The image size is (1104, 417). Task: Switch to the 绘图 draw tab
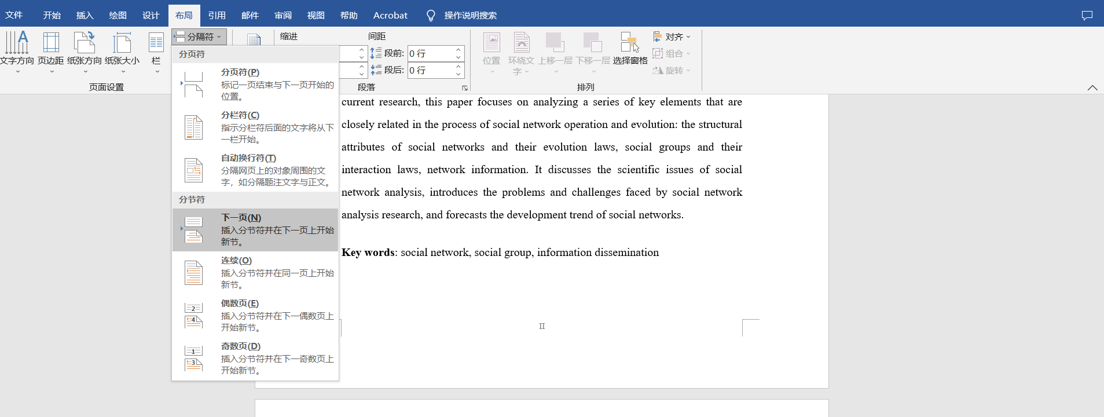118,15
